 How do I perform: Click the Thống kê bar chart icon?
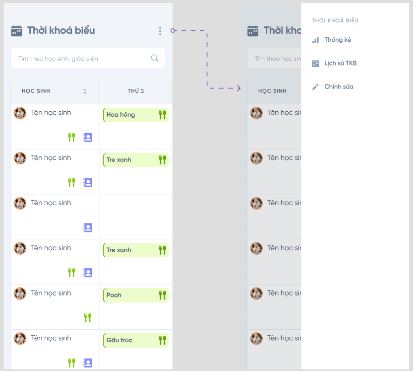[x=315, y=40]
